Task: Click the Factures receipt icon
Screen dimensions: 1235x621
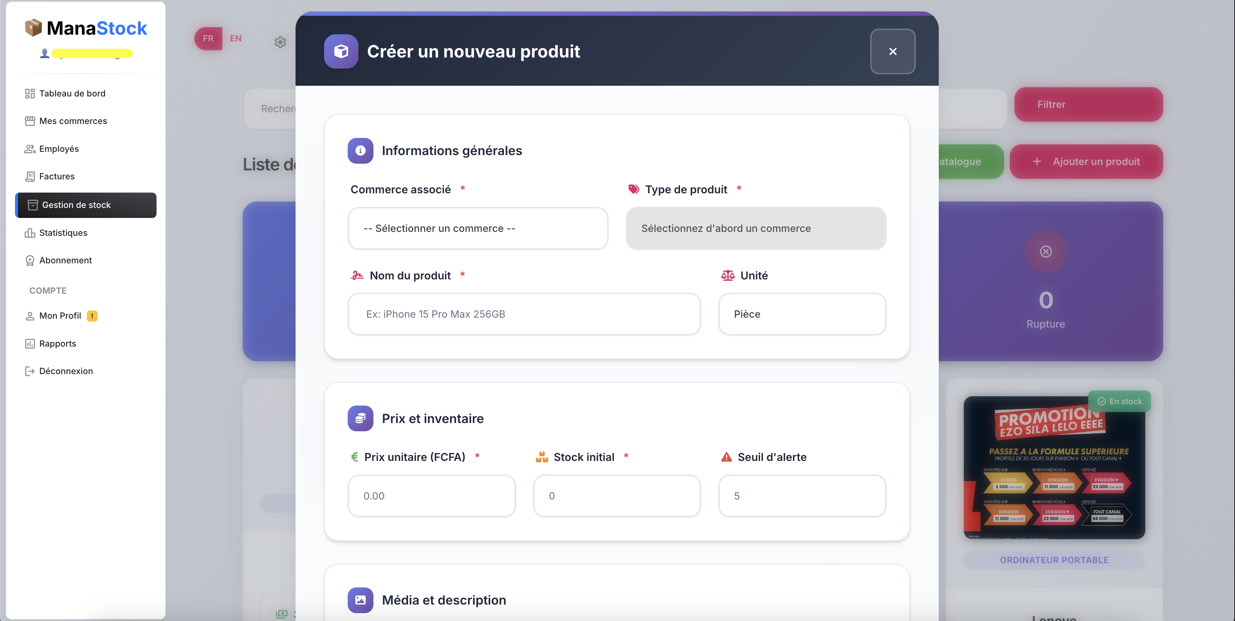Action: (30, 177)
